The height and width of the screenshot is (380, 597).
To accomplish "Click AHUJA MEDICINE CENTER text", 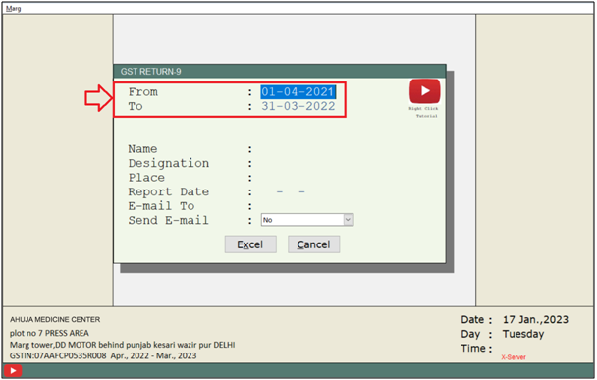I will 55,319.
